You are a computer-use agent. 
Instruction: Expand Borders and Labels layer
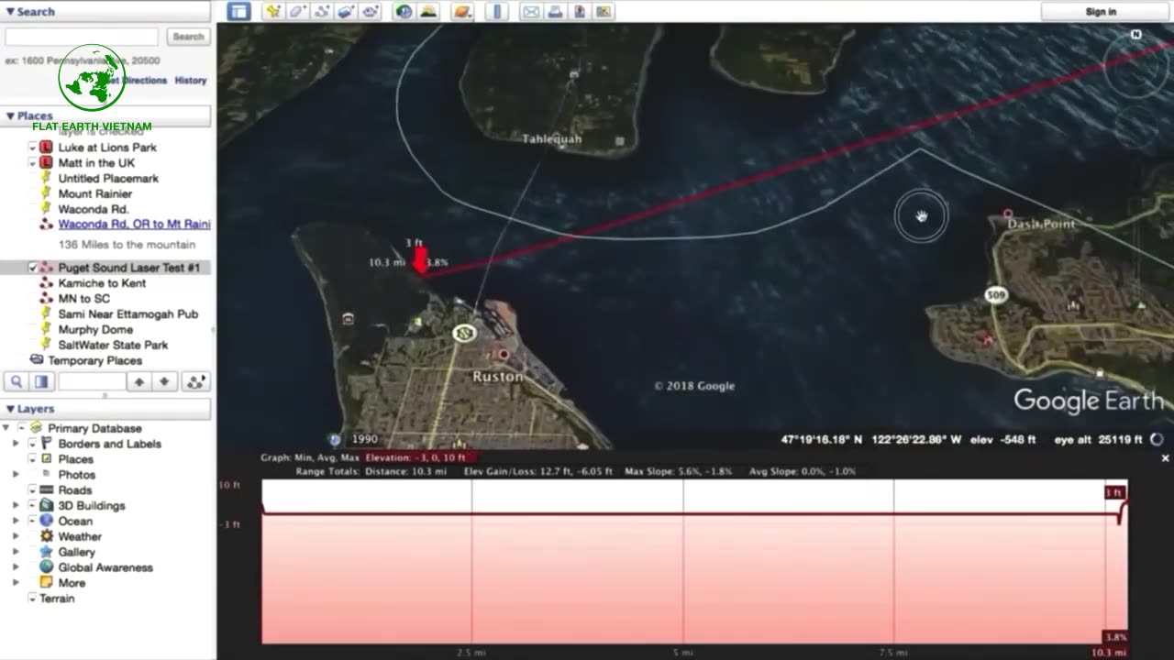click(16, 444)
